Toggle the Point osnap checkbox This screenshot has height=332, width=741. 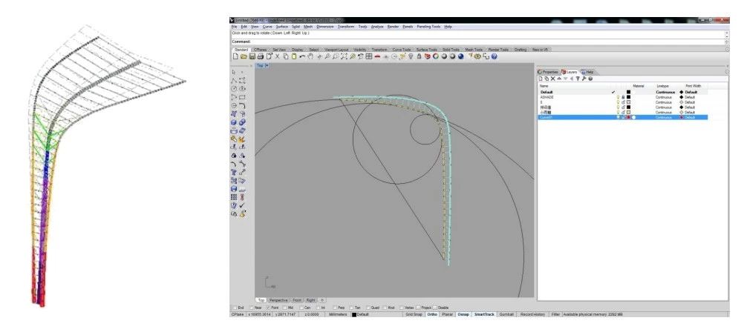[268, 308]
